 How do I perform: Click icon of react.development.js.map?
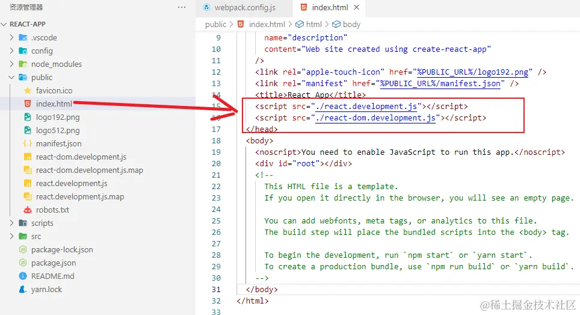27,197
